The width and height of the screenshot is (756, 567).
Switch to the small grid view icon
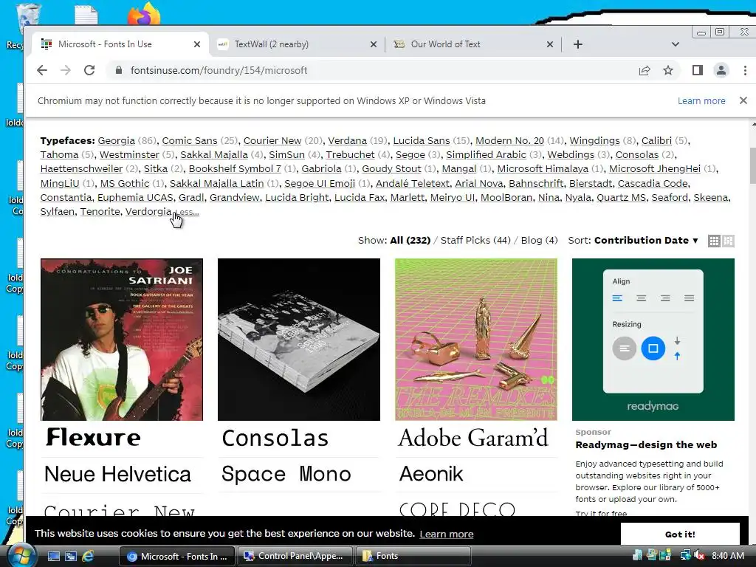click(714, 241)
